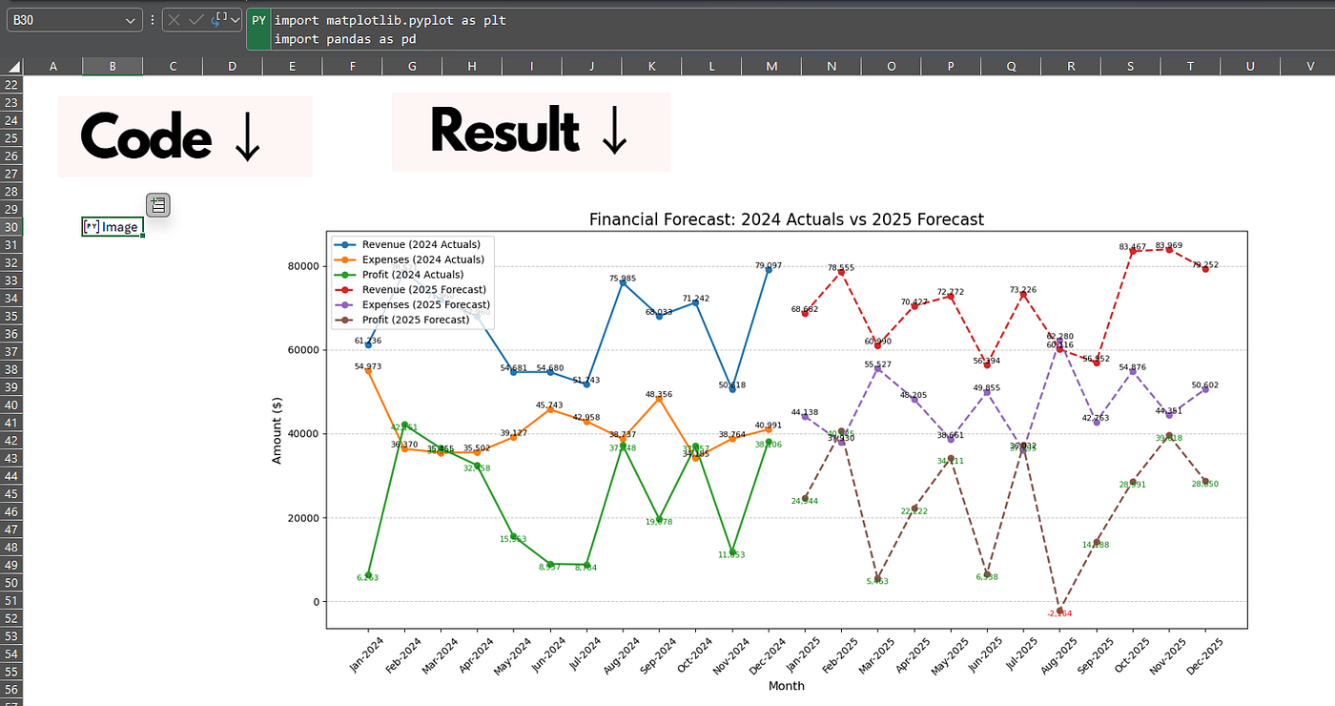Viewport: 1335px width, 706px height.
Task: Click the floating insert-data icon above the Image cell
Action: click(x=158, y=204)
